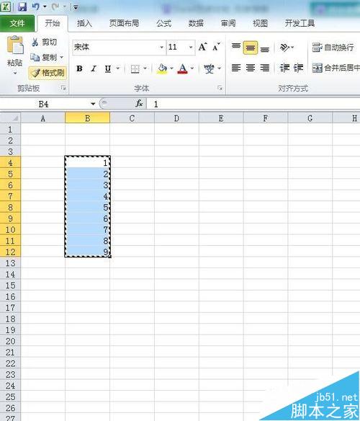Image resolution: width=360 pixels, height=421 pixels.
Task: Click 复制 (Copy) button
Action: 43,57
